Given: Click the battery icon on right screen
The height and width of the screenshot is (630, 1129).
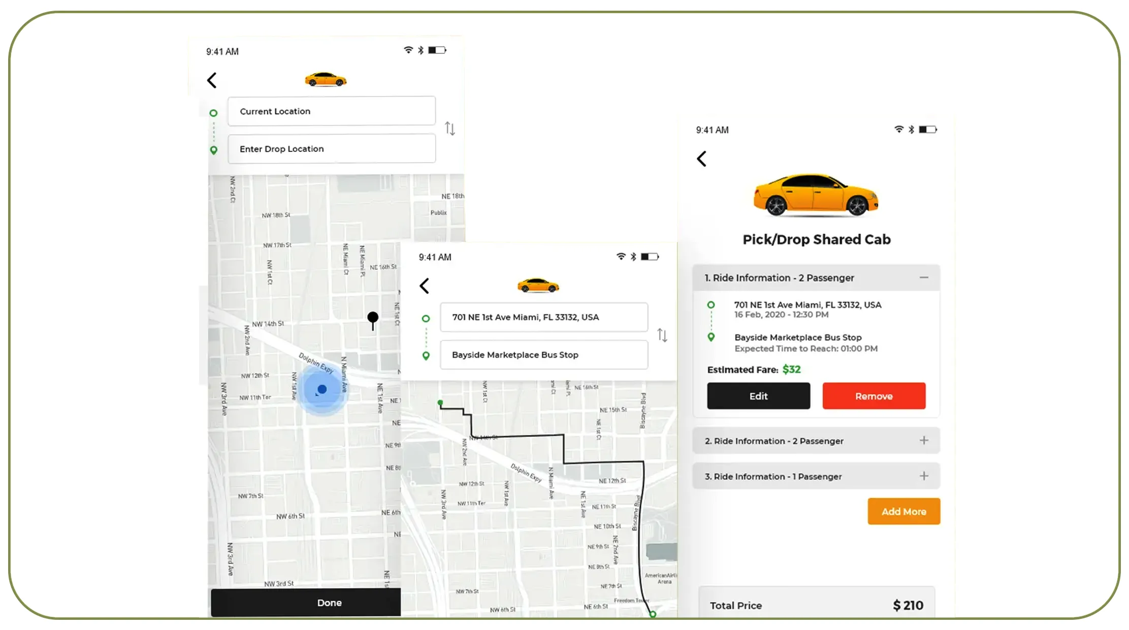Looking at the screenshot, I should 928,130.
